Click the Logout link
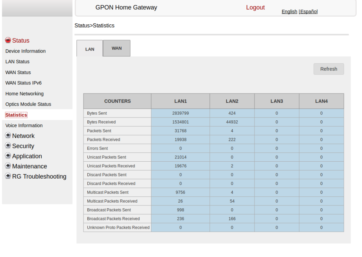The height and width of the screenshot is (257, 362). coord(255,7)
